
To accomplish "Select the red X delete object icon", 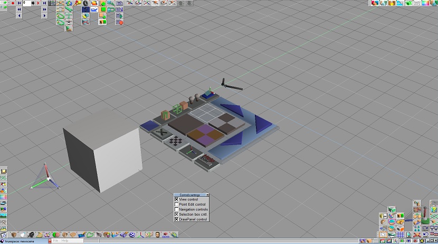I will pyautogui.click(x=417, y=235).
